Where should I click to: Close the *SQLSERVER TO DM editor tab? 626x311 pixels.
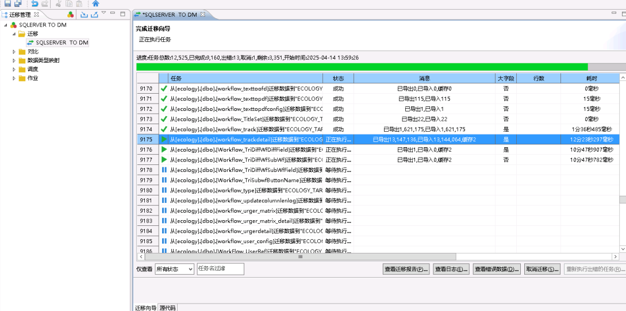202,14
